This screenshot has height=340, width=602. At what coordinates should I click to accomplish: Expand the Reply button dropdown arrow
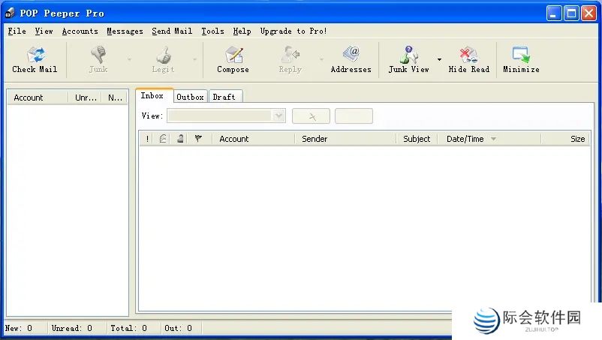tap(322, 59)
